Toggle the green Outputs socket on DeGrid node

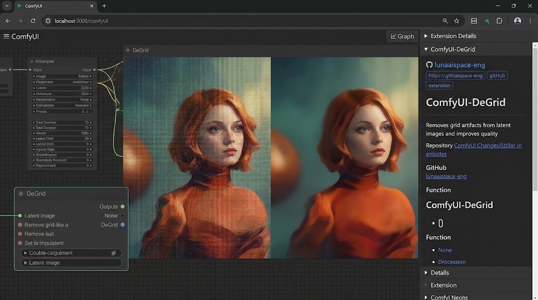(122, 207)
